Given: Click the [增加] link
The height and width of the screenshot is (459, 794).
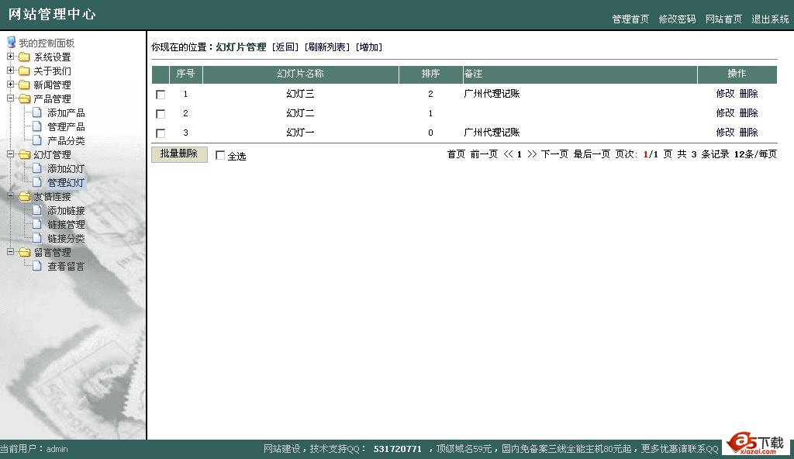Looking at the screenshot, I should click(x=369, y=47).
